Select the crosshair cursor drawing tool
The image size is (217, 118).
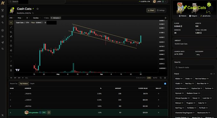pos(11,23)
